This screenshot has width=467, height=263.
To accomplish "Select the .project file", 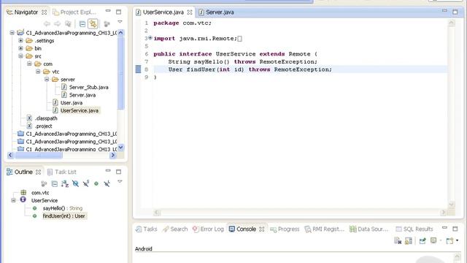I will pos(44,126).
